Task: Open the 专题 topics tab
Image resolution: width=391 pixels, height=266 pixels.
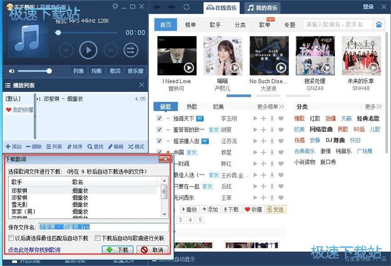Action: pyautogui.click(x=289, y=25)
